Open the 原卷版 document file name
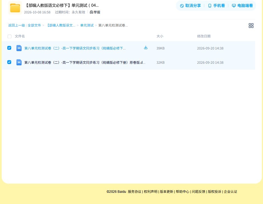The image size is (263, 204). [85, 63]
